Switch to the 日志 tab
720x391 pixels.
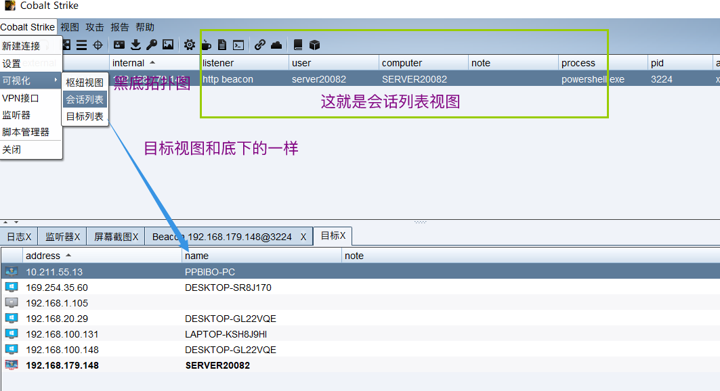[x=19, y=237]
